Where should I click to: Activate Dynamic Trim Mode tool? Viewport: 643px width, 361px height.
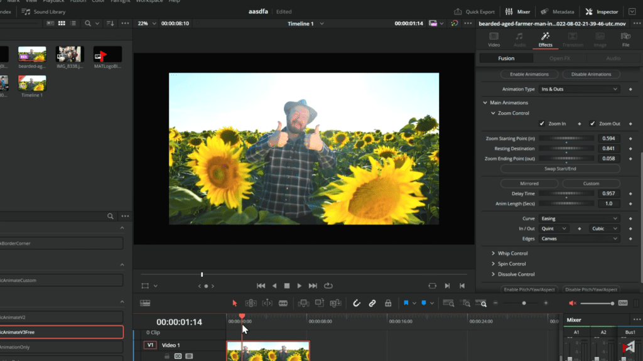tap(267, 303)
